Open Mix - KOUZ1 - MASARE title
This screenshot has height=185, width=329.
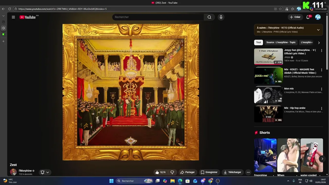pos(300,71)
